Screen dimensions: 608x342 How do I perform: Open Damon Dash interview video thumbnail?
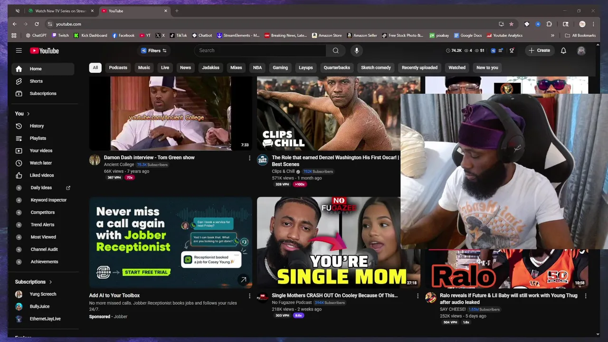coord(171,113)
